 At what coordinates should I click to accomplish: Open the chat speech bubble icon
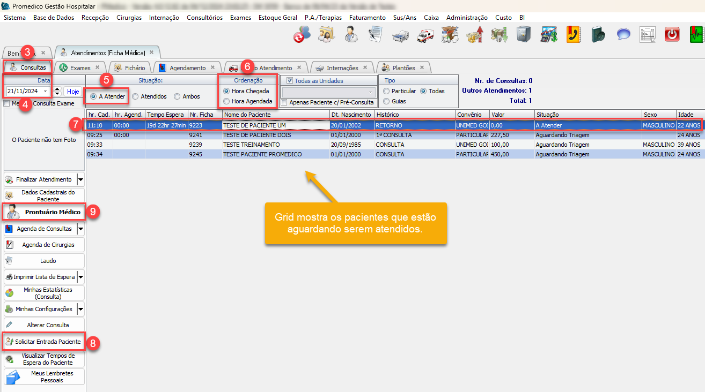623,35
